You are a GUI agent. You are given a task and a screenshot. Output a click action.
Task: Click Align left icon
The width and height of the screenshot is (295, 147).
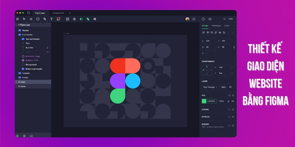[204, 33]
